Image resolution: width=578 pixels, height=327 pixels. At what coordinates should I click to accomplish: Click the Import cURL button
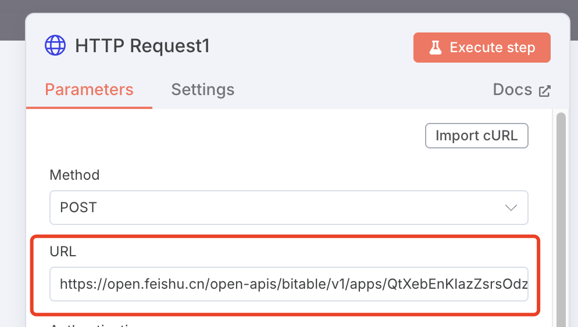pos(476,136)
